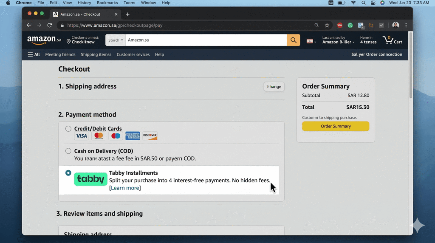Click the tabby logo
Screen dimensions: 435x243
[x=90, y=179]
